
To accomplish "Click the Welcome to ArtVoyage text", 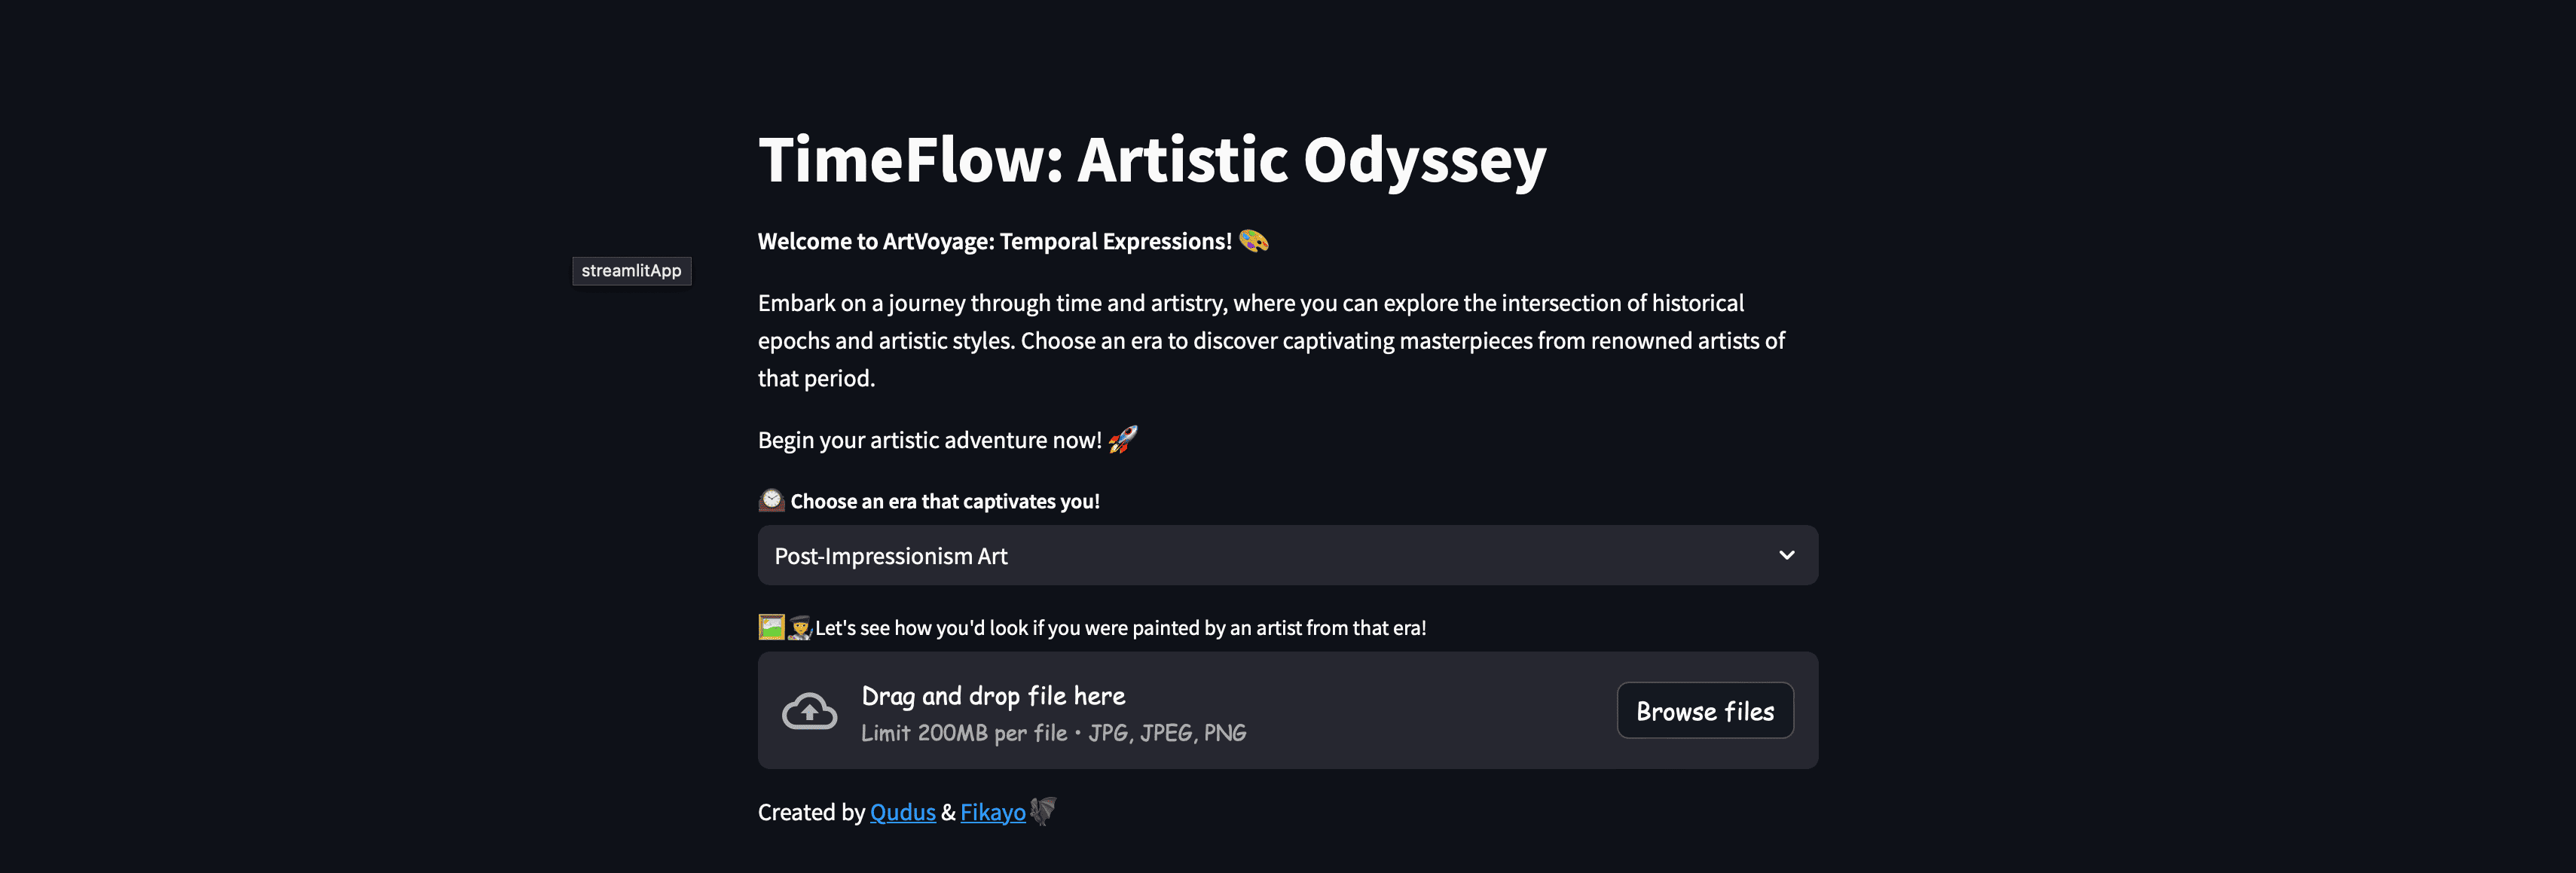I will point(994,241).
